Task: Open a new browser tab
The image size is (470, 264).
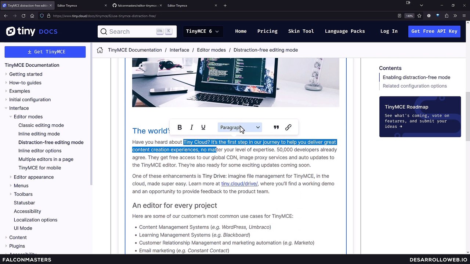Action: [x=225, y=5]
